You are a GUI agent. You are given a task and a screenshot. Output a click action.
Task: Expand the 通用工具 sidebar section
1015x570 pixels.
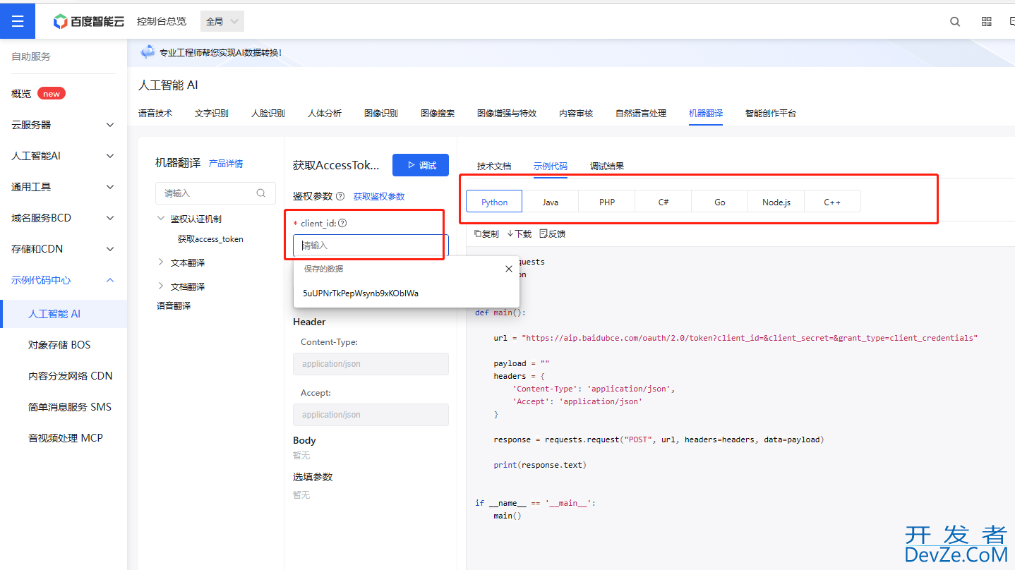pos(64,187)
